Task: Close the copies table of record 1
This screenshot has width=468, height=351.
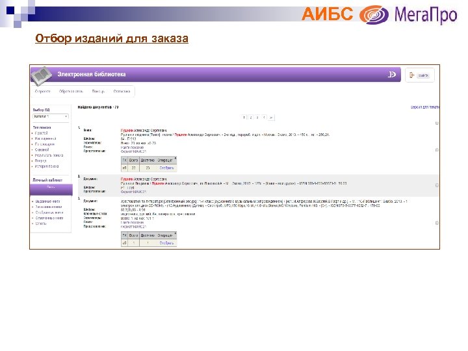Action: click(175, 158)
